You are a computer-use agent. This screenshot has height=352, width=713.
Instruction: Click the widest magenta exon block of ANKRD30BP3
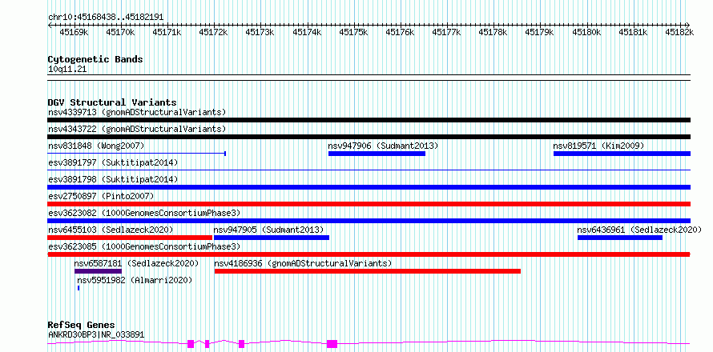pyautogui.click(x=332, y=343)
